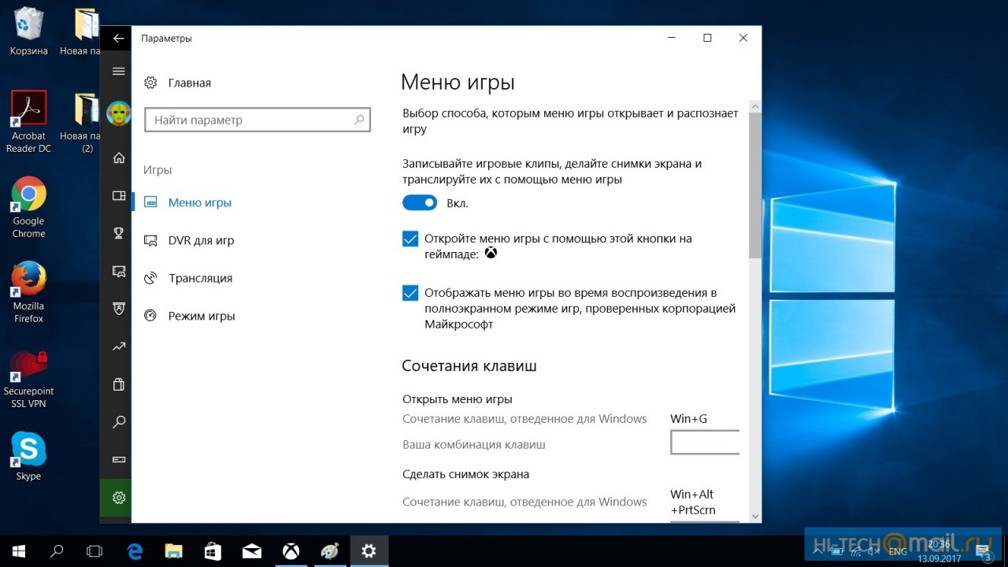The image size is (1008, 567).
Task: Open the Store bag icon in Xbox sidebar
Action: 119,384
